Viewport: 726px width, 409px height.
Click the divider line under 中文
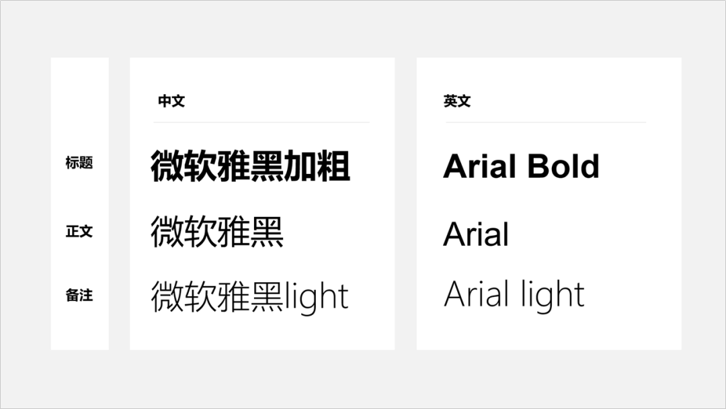click(261, 122)
